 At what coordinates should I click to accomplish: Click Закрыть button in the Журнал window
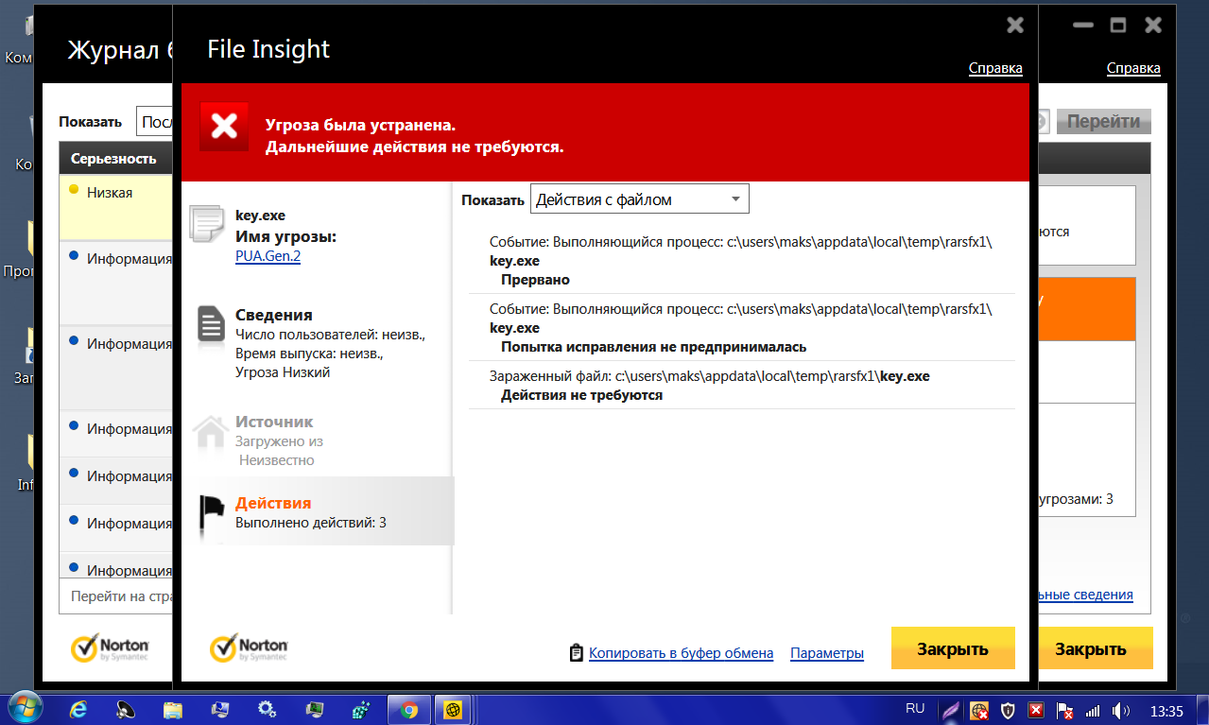[1096, 648]
